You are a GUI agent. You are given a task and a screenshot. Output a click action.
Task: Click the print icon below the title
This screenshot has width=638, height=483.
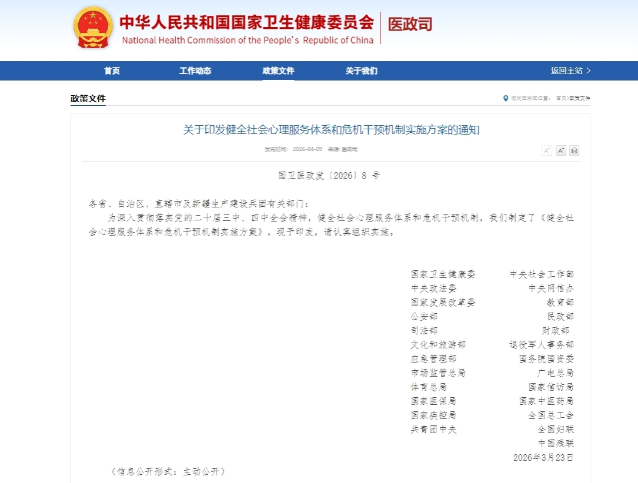(574, 150)
